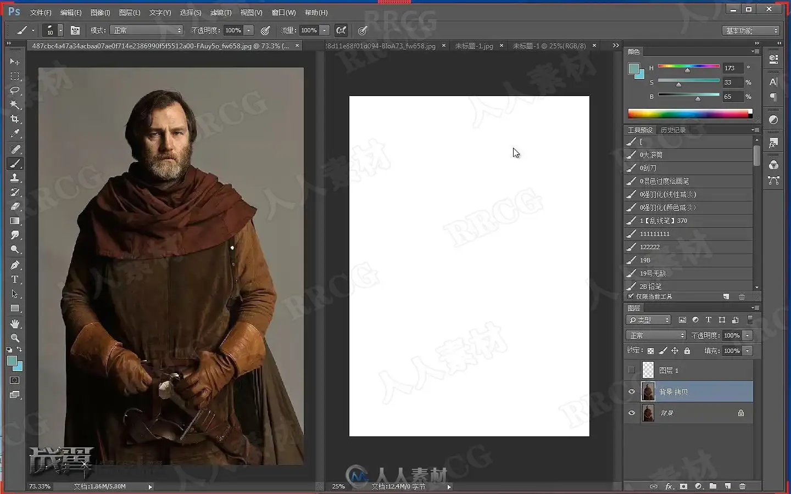Viewport: 791px width, 494px height.
Task: Select the Pen tool
Action: [15, 265]
